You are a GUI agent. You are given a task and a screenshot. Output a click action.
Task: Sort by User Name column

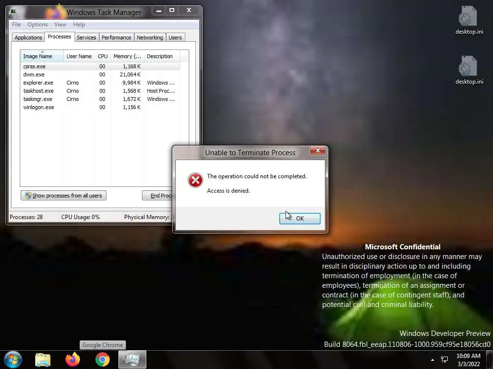[x=79, y=56]
